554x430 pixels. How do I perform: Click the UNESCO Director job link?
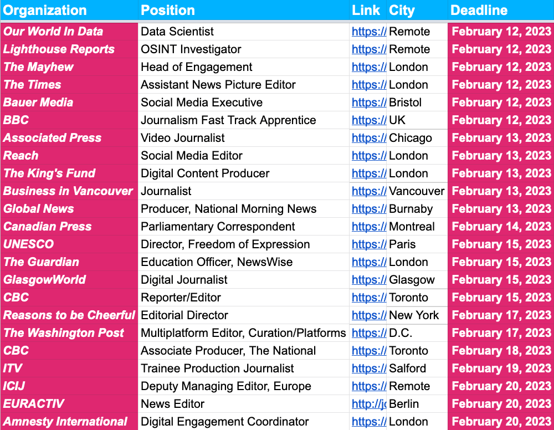(x=368, y=244)
